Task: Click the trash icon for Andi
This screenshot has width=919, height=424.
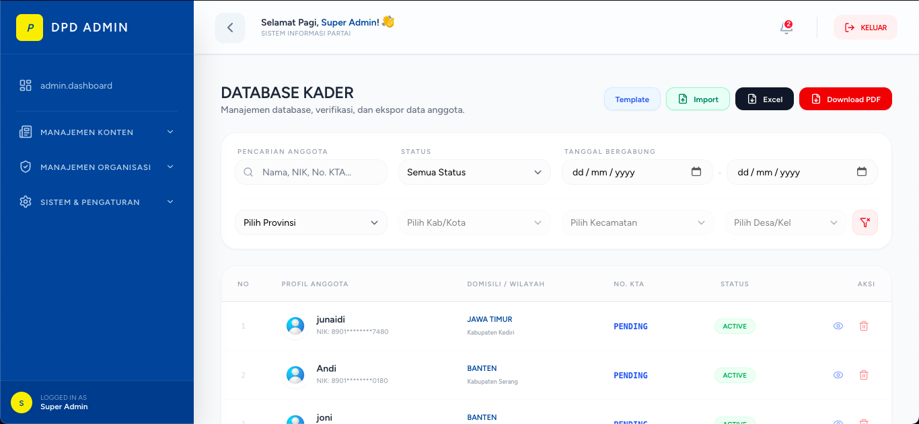Action: click(864, 375)
